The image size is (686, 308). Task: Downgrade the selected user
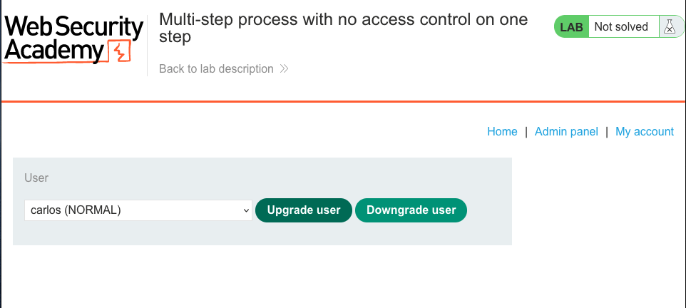pyautogui.click(x=411, y=210)
